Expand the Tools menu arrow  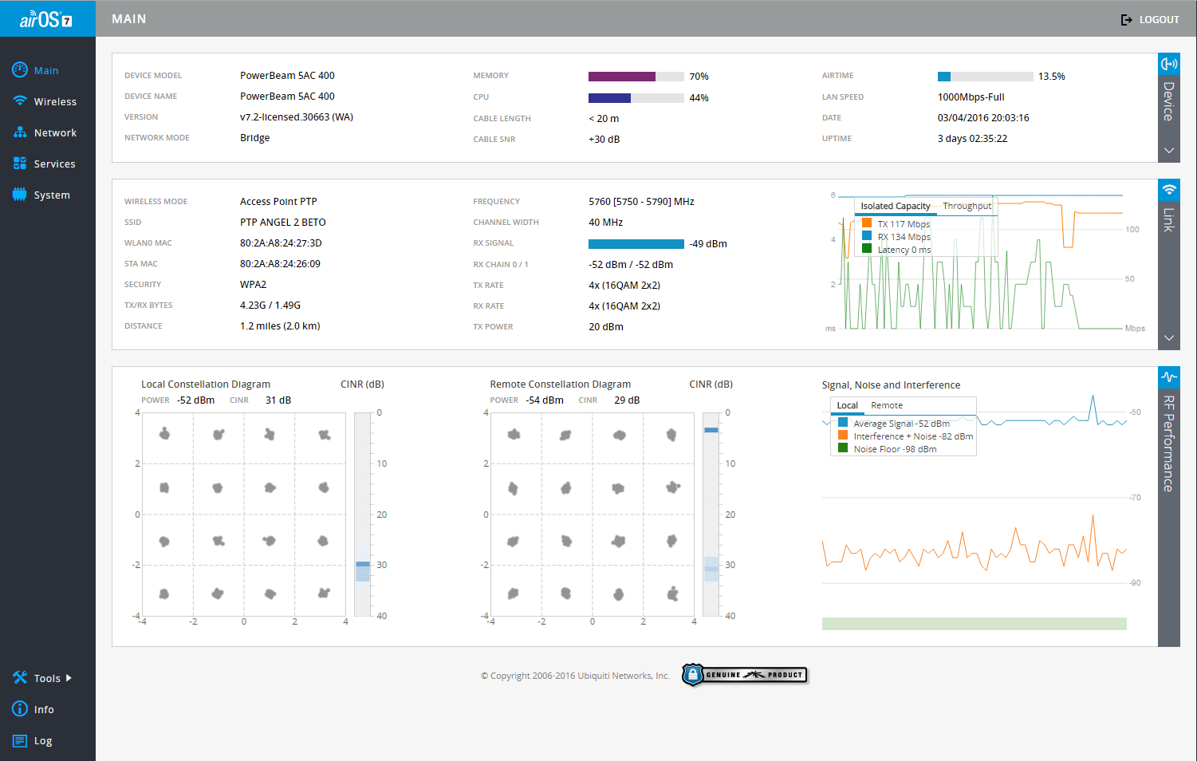pos(69,678)
